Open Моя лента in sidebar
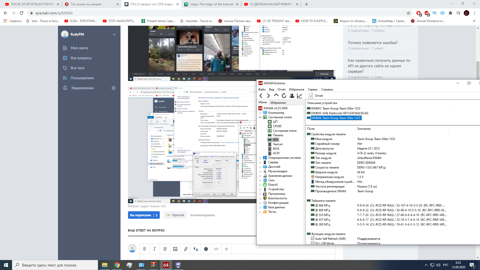Screen dimensions: 480x270 79,48
